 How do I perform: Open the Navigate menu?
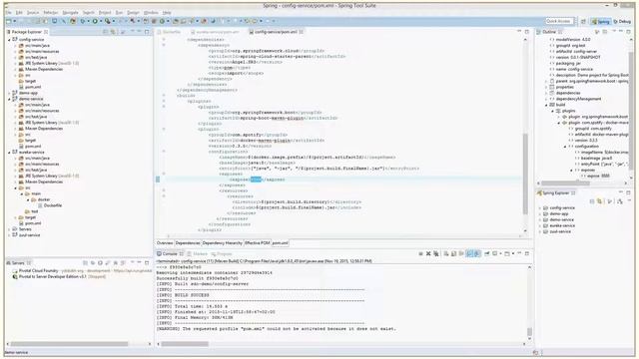(x=70, y=13)
